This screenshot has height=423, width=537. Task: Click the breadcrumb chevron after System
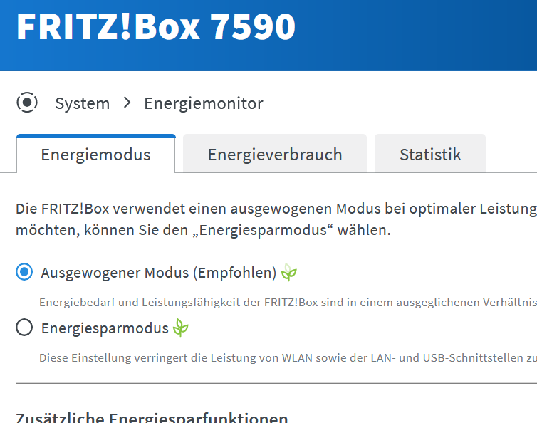point(127,103)
